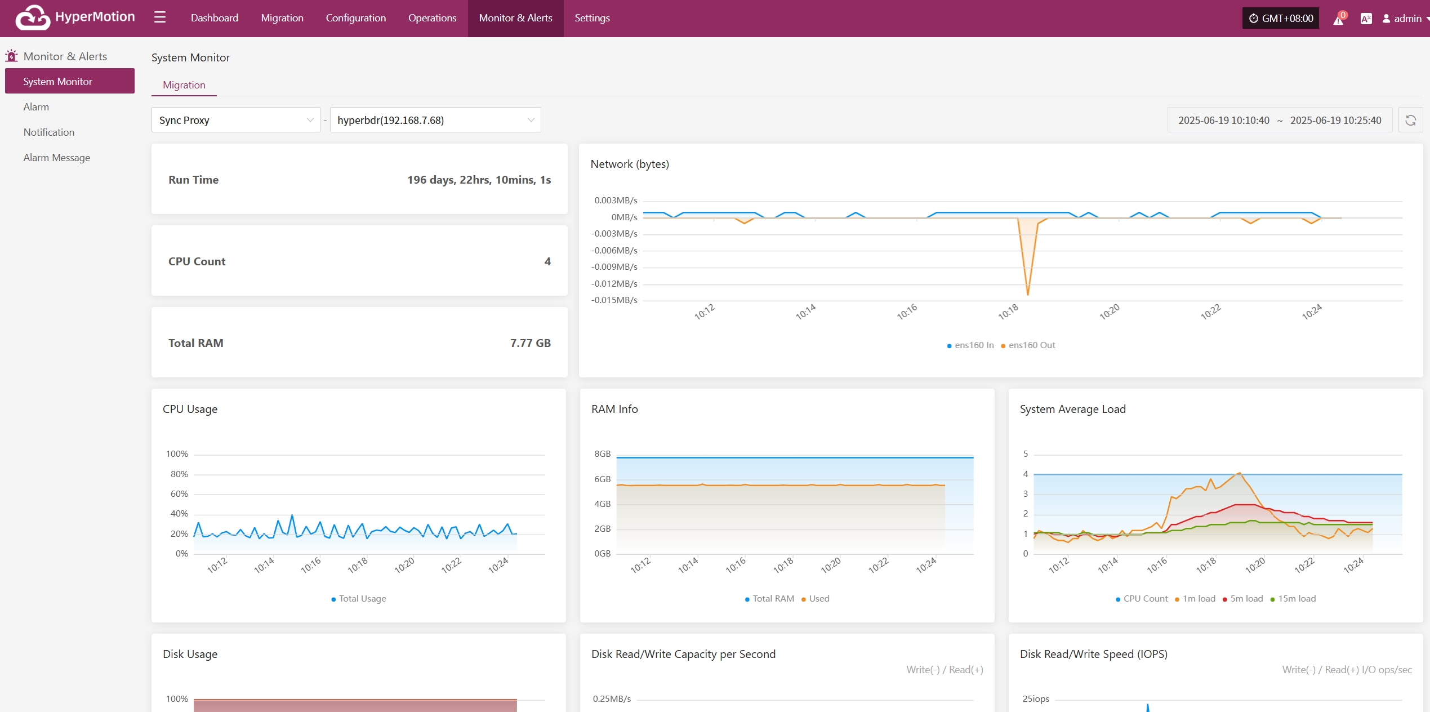Toggle the hamburger menu icon
The image size is (1430, 712).
click(x=160, y=17)
